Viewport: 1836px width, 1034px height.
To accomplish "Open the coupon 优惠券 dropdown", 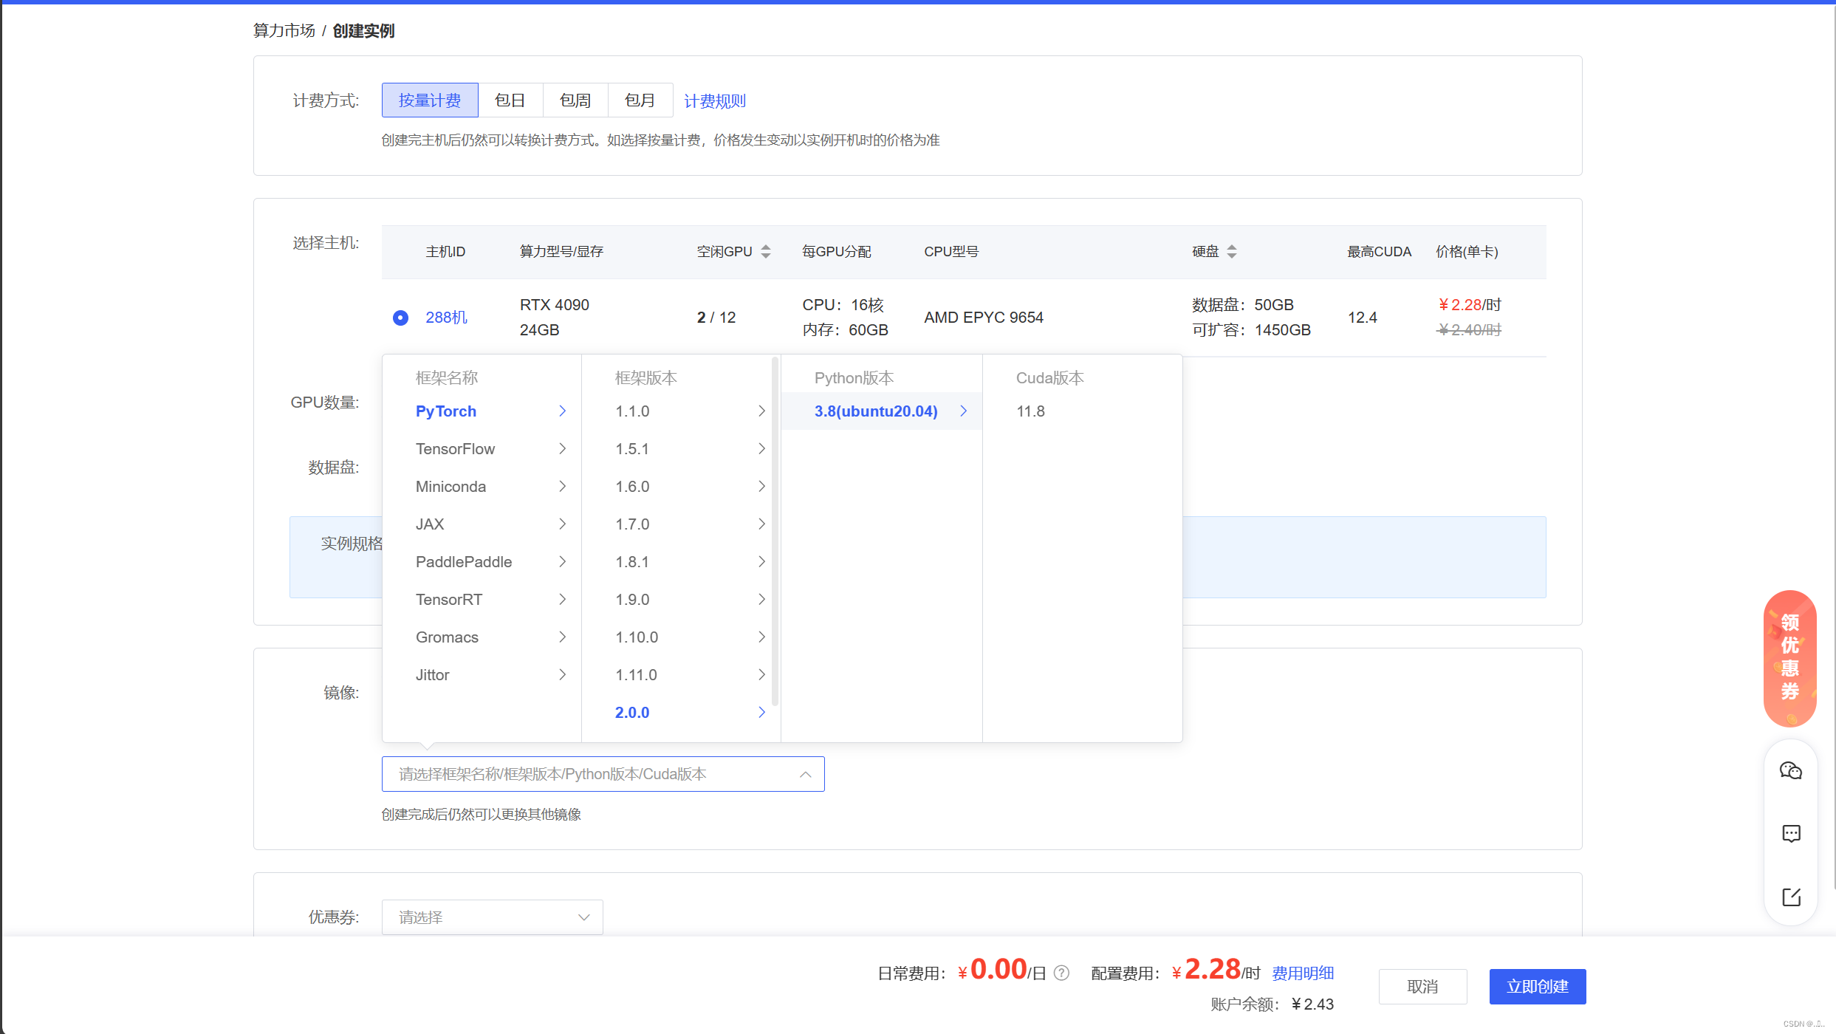I will click(x=492, y=917).
